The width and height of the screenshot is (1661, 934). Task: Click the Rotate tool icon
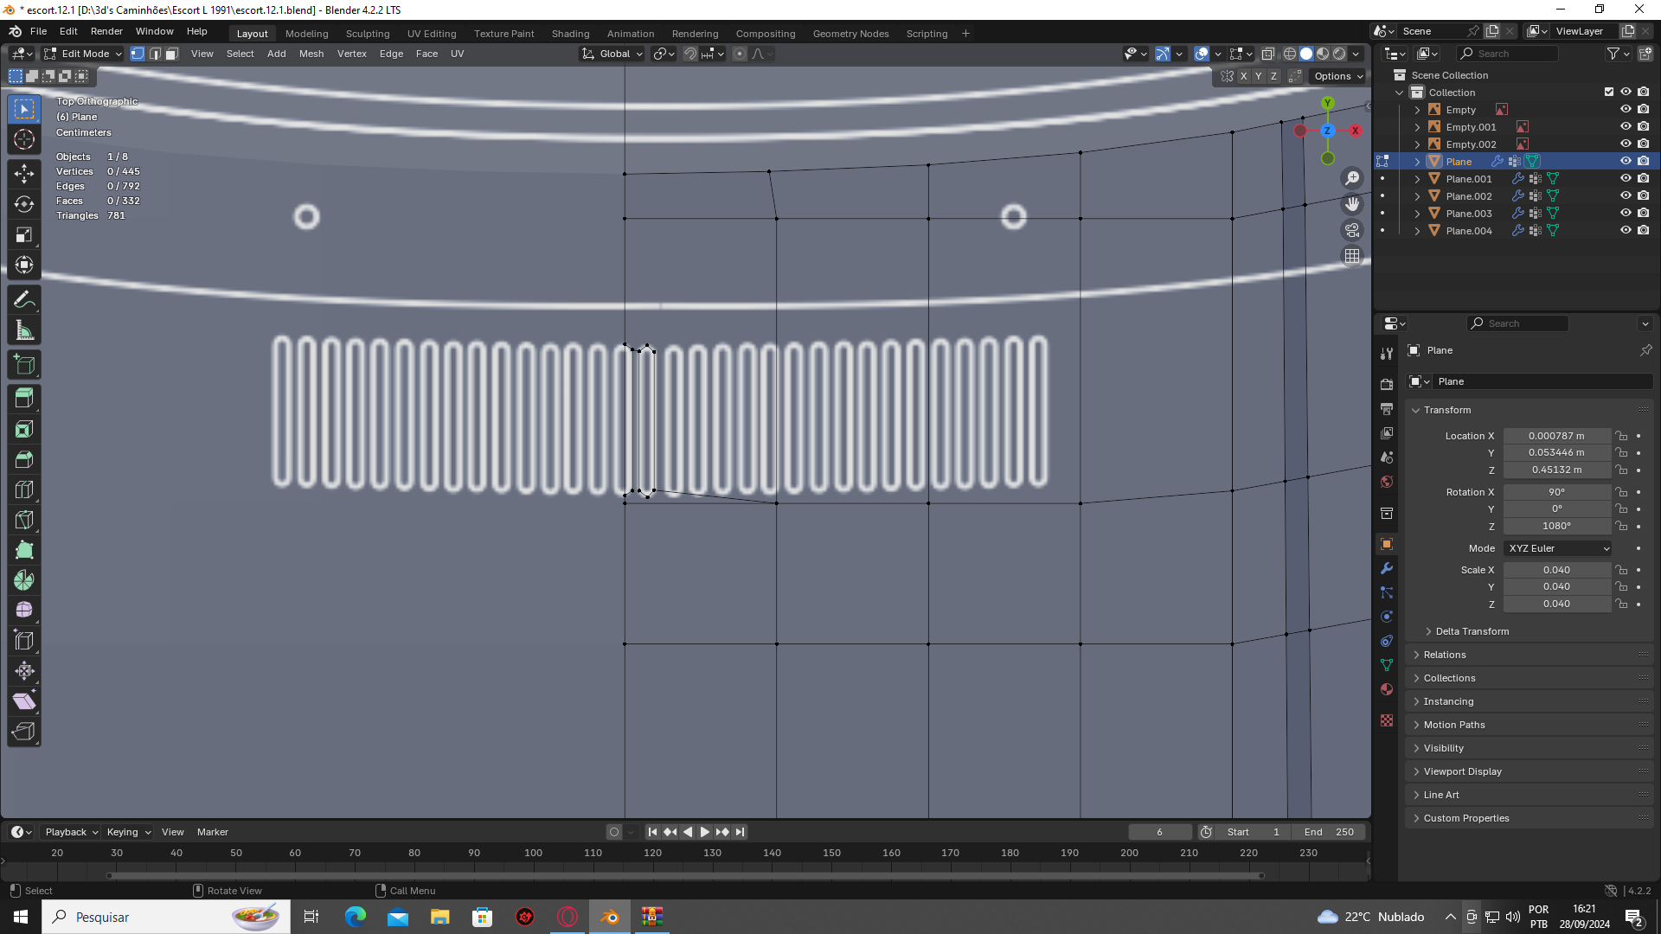(x=24, y=204)
